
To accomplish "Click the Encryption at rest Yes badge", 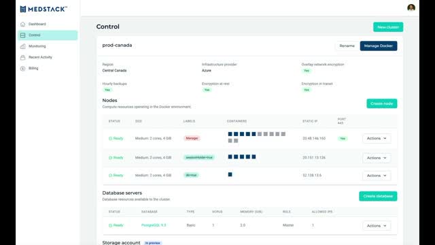I will point(207,90).
